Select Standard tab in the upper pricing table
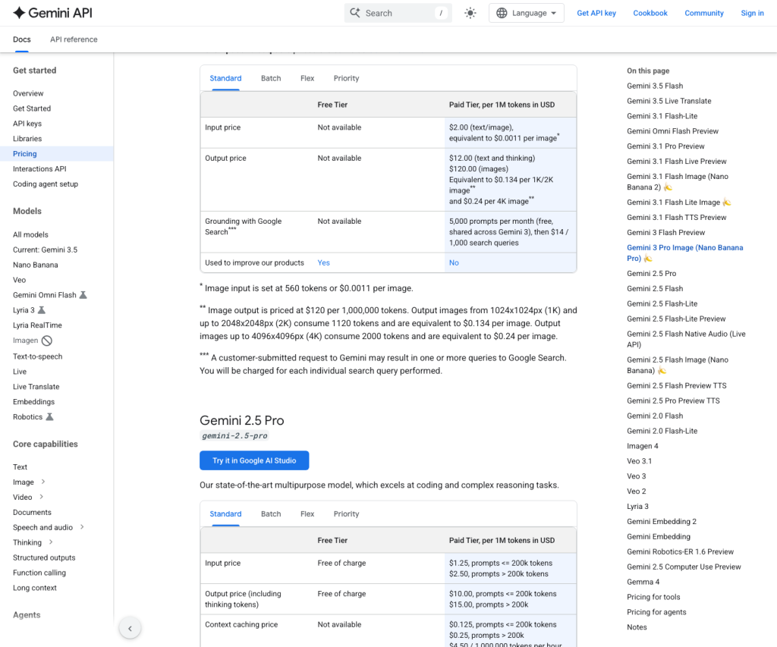The width and height of the screenshot is (777, 647). [x=225, y=78]
